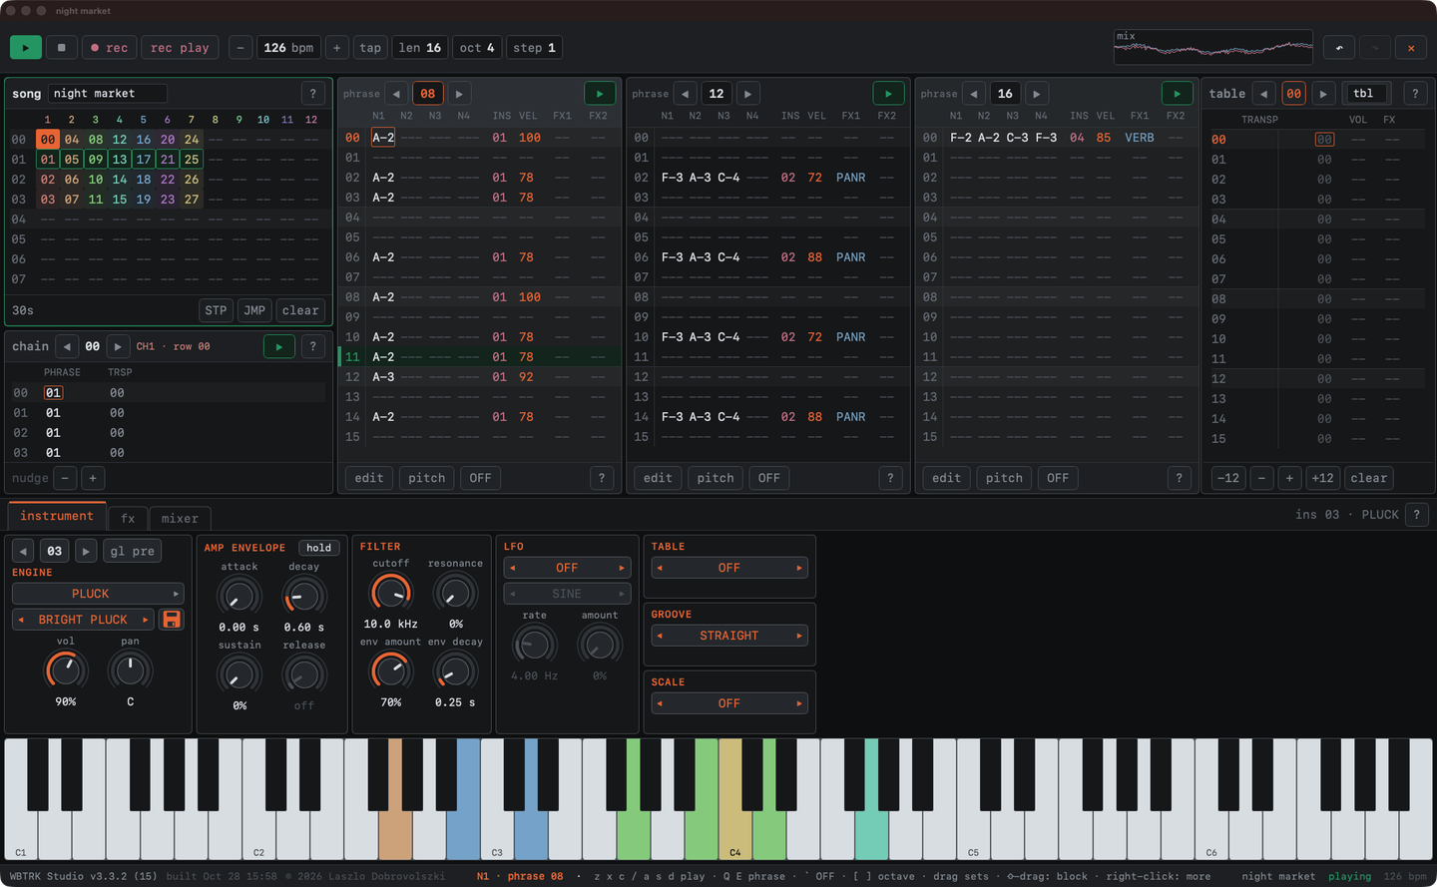
Task: Toggle pitch mode under phrase 16
Action: (1004, 478)
